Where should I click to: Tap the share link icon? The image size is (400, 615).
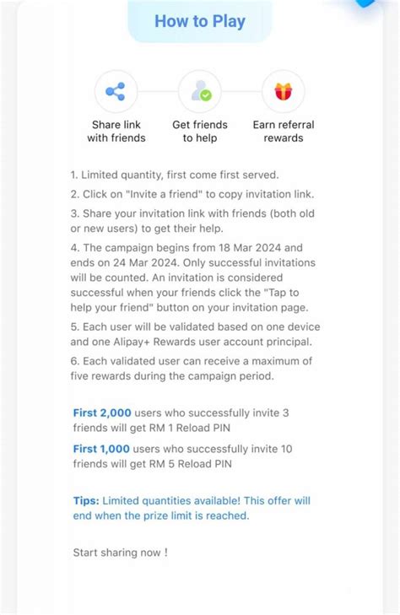116,91
